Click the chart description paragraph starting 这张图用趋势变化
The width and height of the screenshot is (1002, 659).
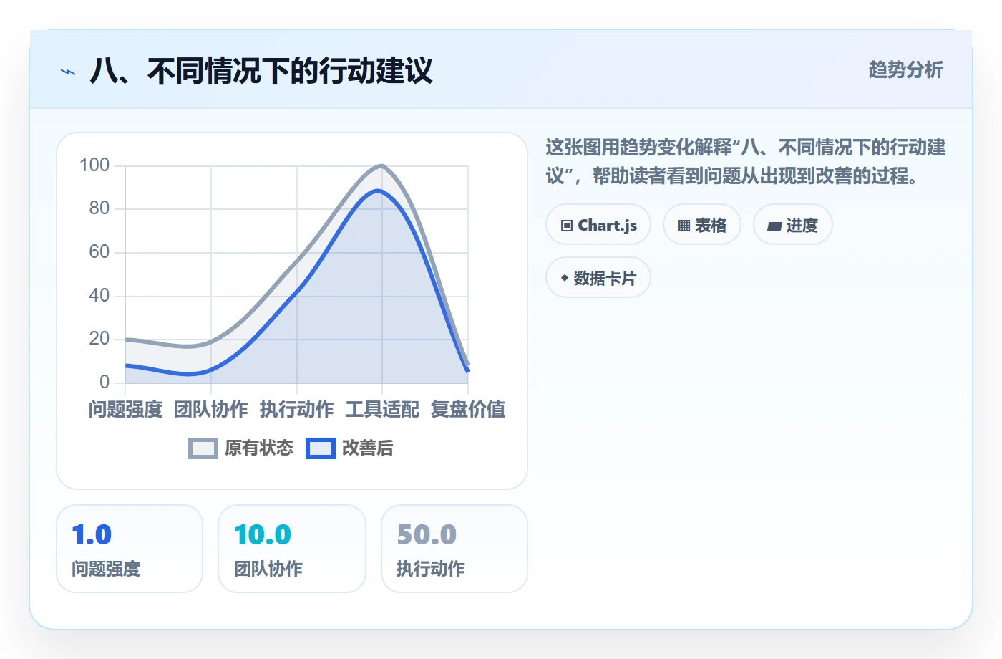746,162
